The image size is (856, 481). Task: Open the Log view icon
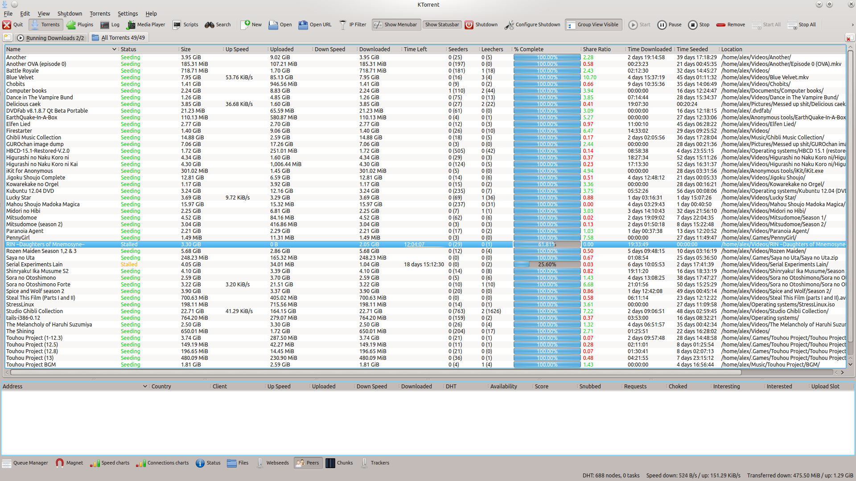tap(110, 25)
